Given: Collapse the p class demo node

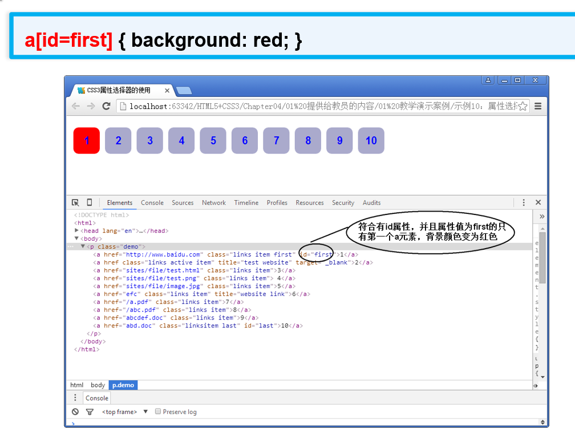Looking at the screenshot, I should [83, 246].
